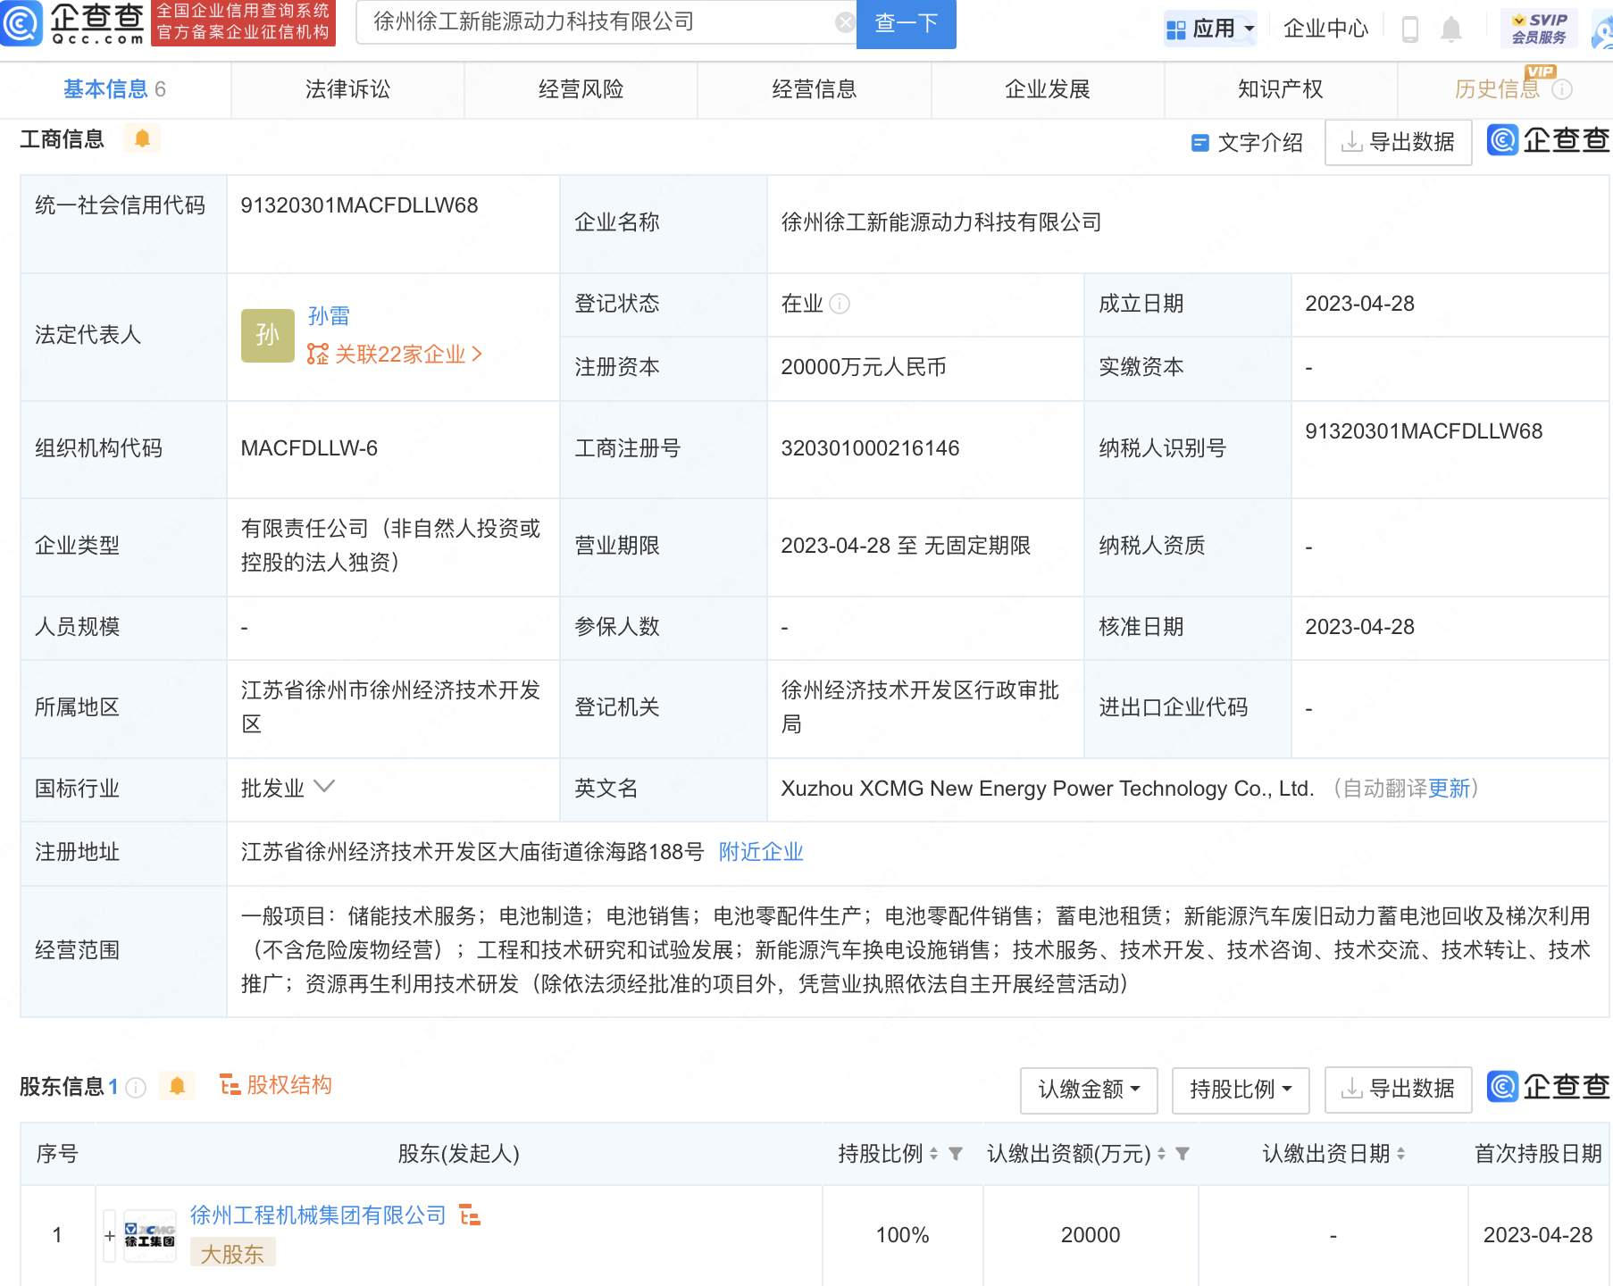The height and width of the screenshot is (1286, 1613).
Task: Expand shareholder row plus button
Action: click(x=110, y=1236)
